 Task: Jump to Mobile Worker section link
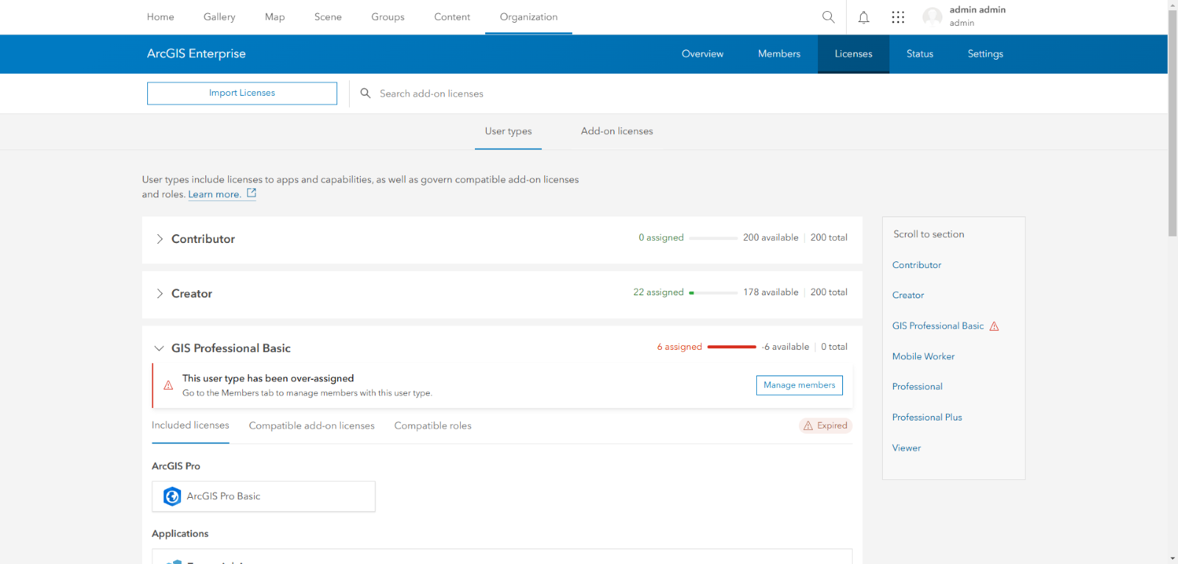coord(923,356)
